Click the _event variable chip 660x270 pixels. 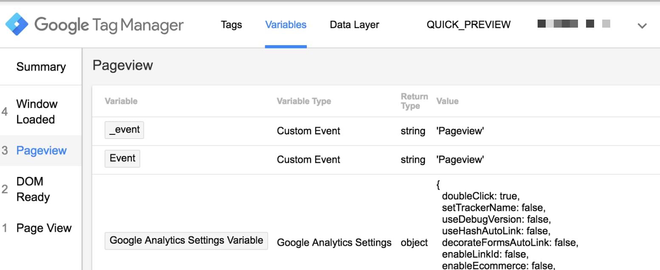[x=124, y=130]
